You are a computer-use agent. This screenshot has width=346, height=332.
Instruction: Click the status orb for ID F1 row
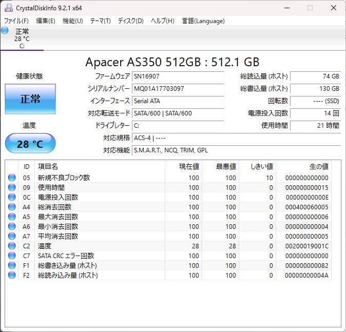click(12, 265)
